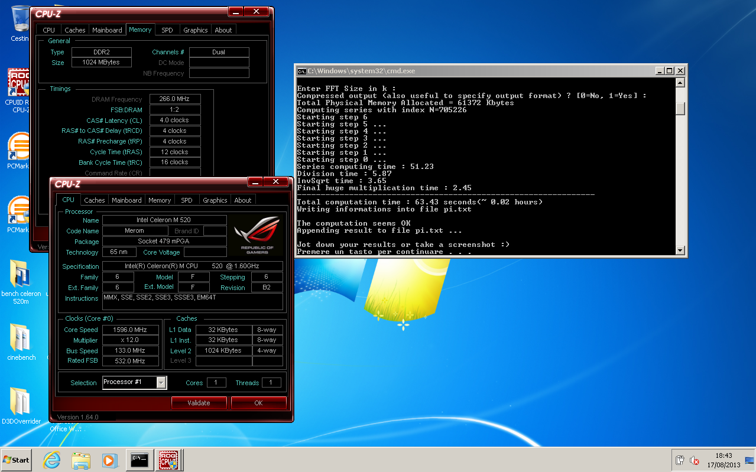This screenshot has height=472, width=756.
Task: Minimize the rear CPU-Z Memory window
Action: tap(235, 11)
